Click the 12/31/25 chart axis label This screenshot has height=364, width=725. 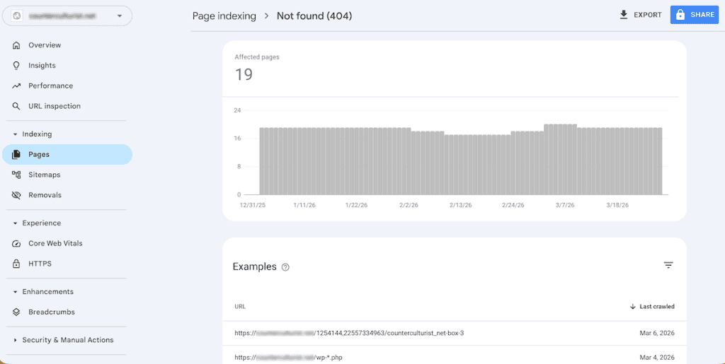pyautogui.click(x=253, y=205)
